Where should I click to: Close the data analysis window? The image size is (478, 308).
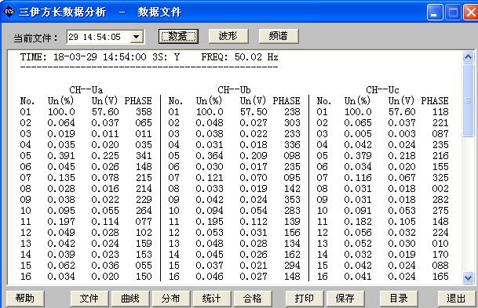[x=470, y=13]
